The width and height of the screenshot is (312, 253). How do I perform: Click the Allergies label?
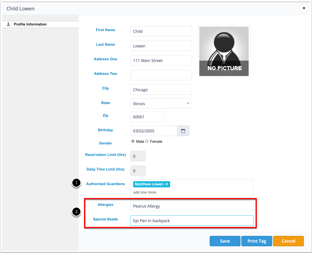coord(105,205)
